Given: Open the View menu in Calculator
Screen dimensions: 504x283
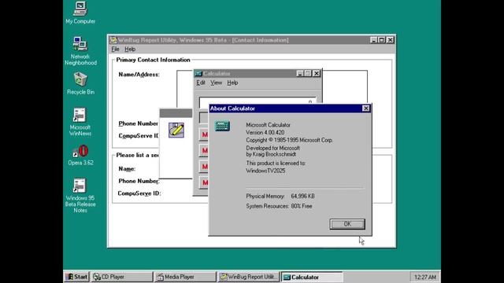Looking at the screenshot, I should pos(216,83).
